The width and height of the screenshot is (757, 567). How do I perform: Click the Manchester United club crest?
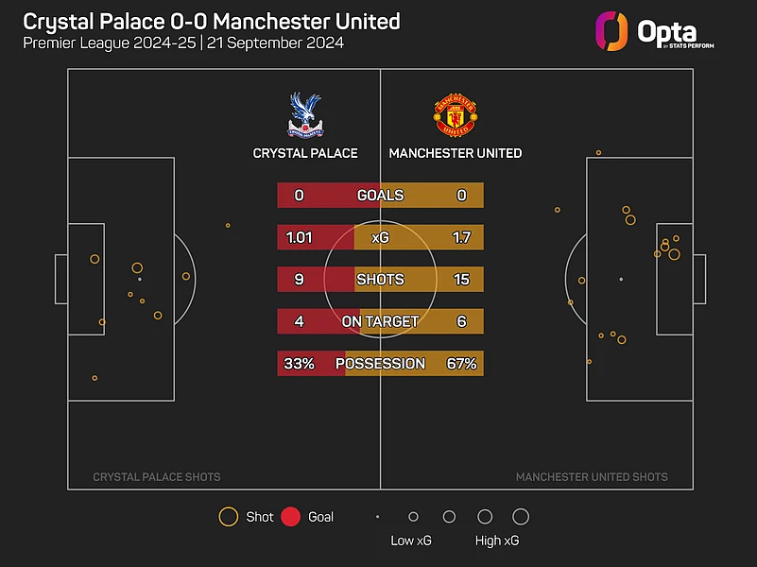pyautogui.click(x=455, y=115)
